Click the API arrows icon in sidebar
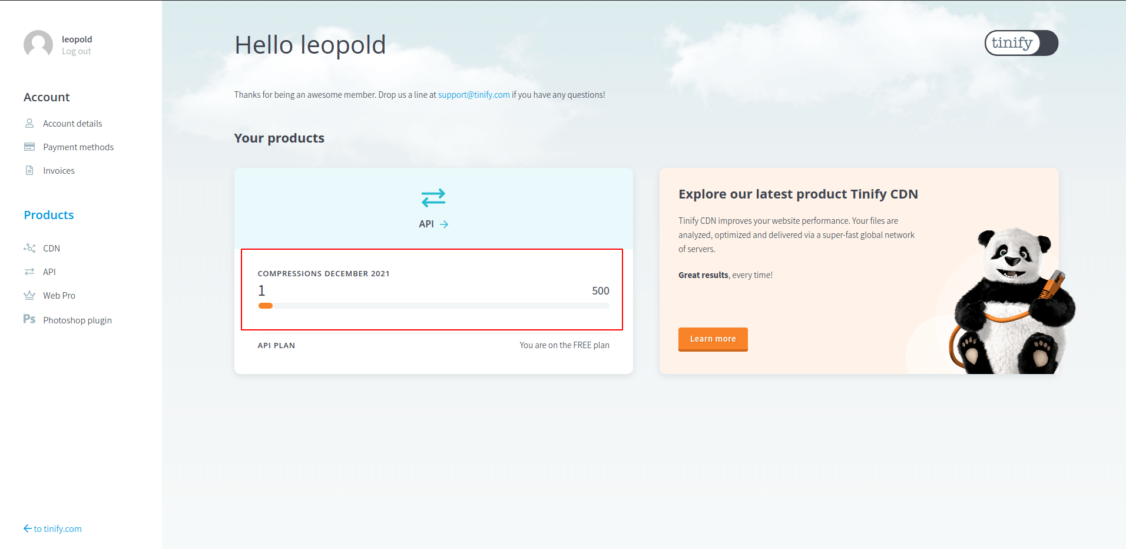The height and width of the screenshot is (549, 1126). pos(29,272)
